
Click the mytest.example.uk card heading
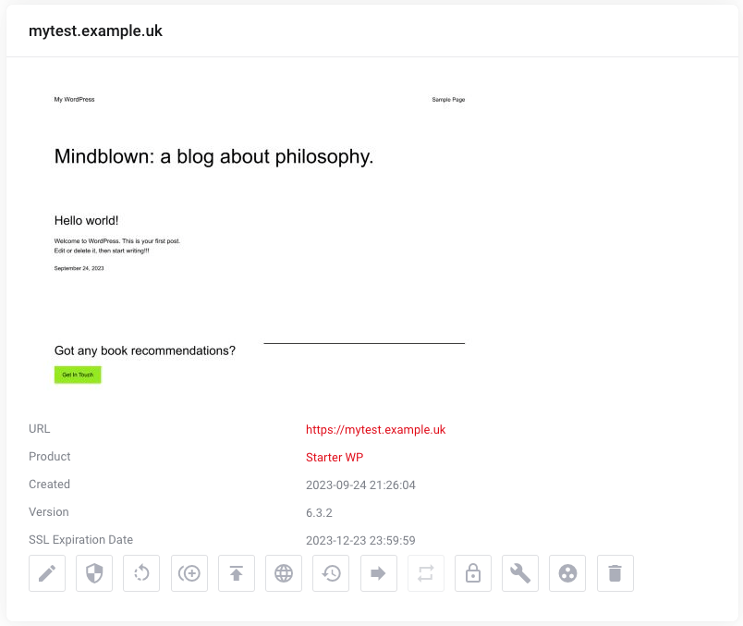[x=95, y=31]
